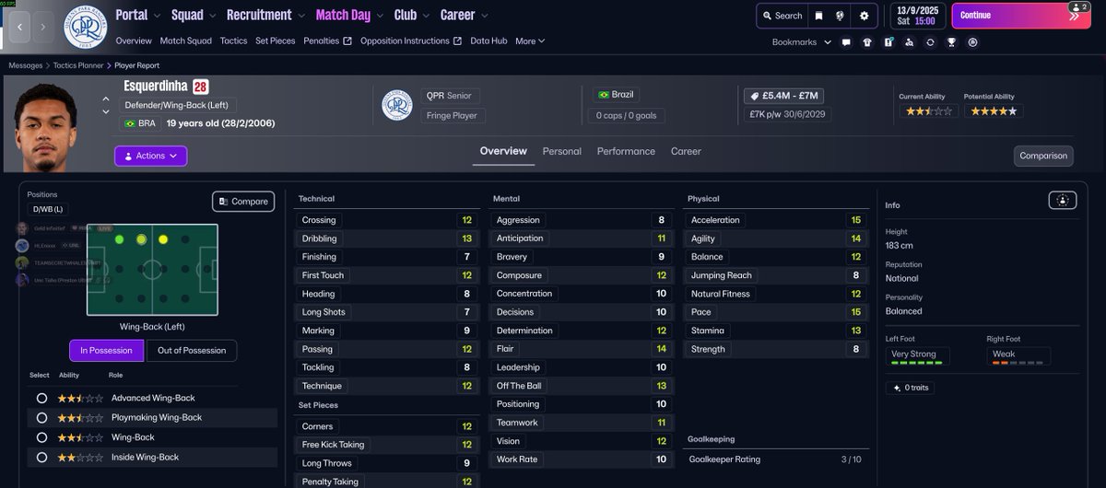The width and height of the screenshot is (1106, 488).
Task: Open the Performance tab
Action: tap(626, 151)
